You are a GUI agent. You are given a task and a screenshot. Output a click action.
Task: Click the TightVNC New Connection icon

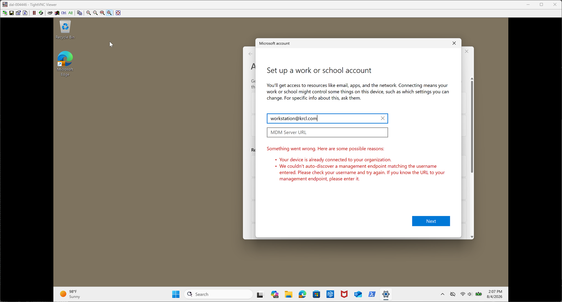5,13
